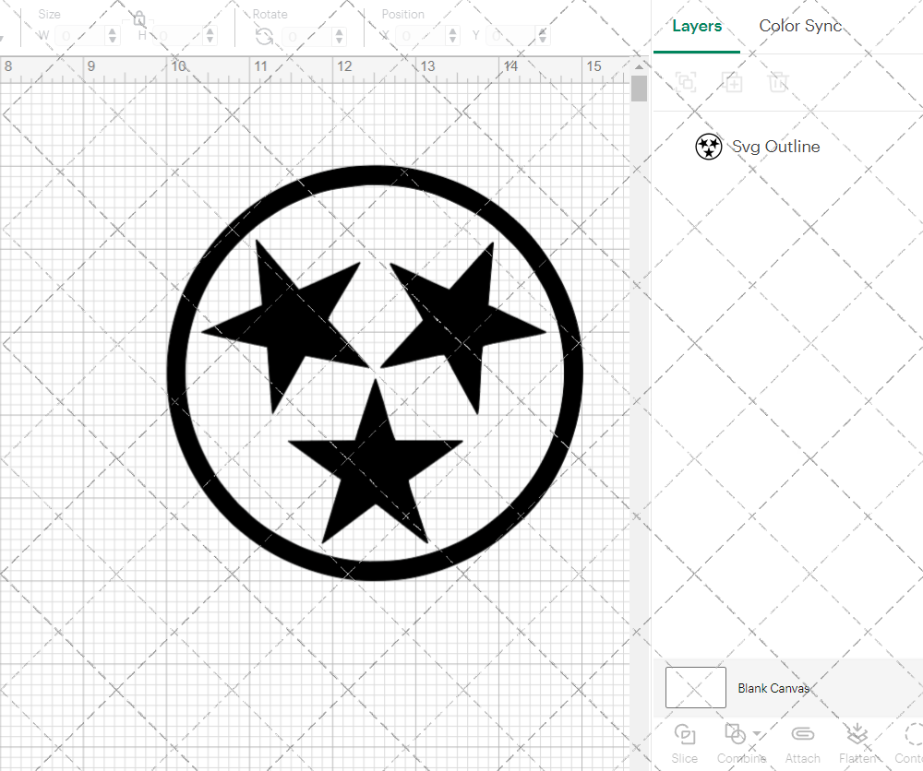Select the three-star circle design on canvas

pyautogui.click(x=375, y=374)
